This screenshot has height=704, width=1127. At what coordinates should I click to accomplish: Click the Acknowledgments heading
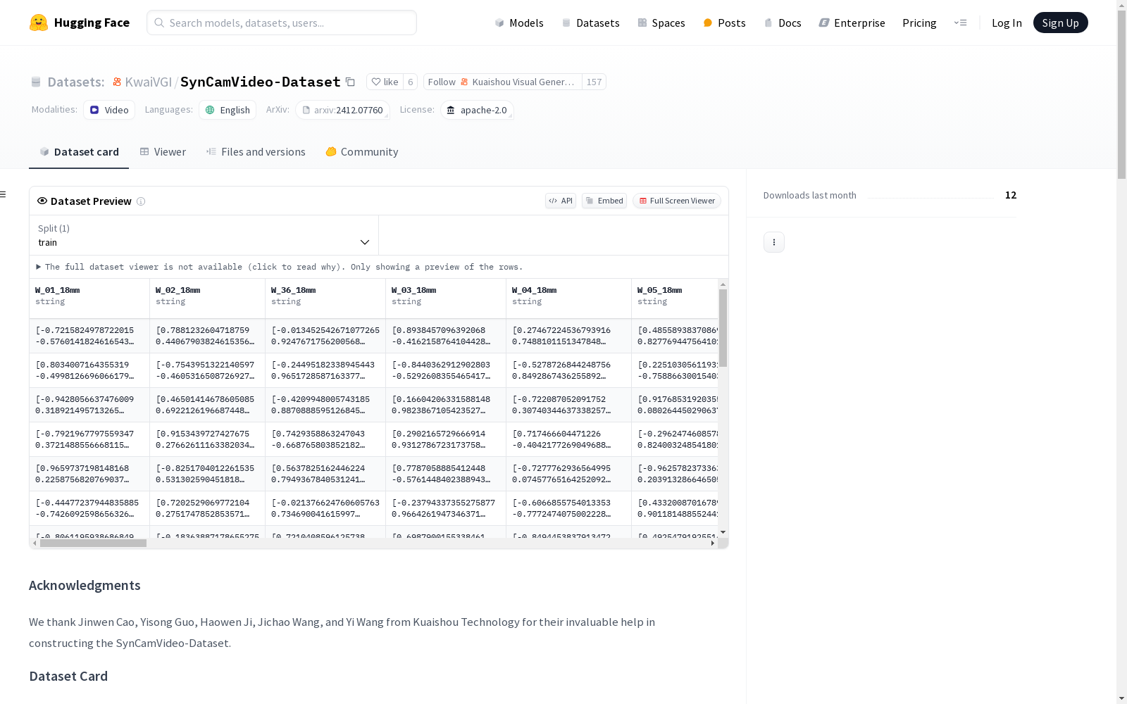(x=85, y=585)
